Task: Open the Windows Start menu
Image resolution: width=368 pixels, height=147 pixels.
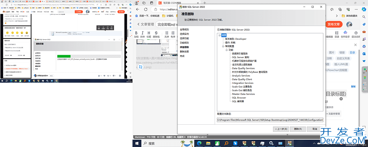Action: (x=136, y=143)
